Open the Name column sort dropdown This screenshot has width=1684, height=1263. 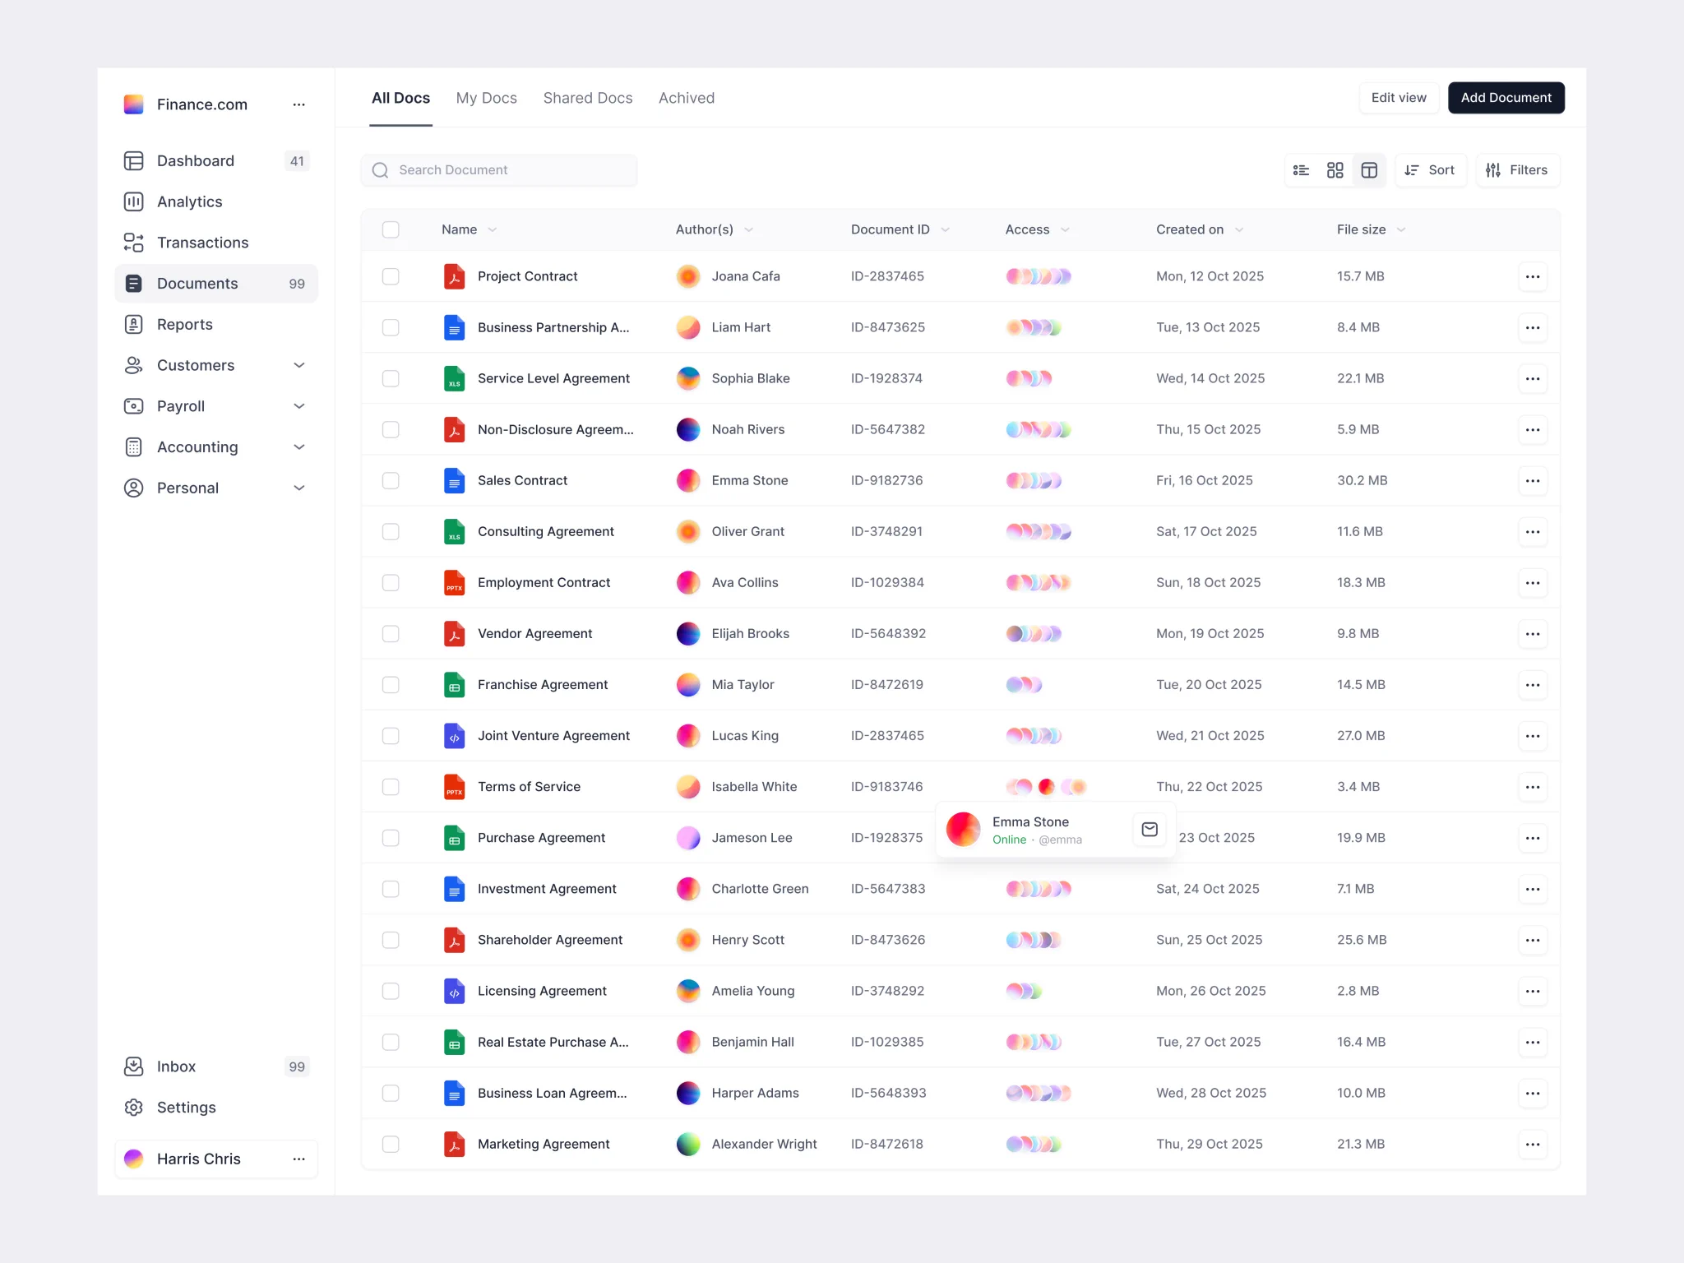coord(492,229)
